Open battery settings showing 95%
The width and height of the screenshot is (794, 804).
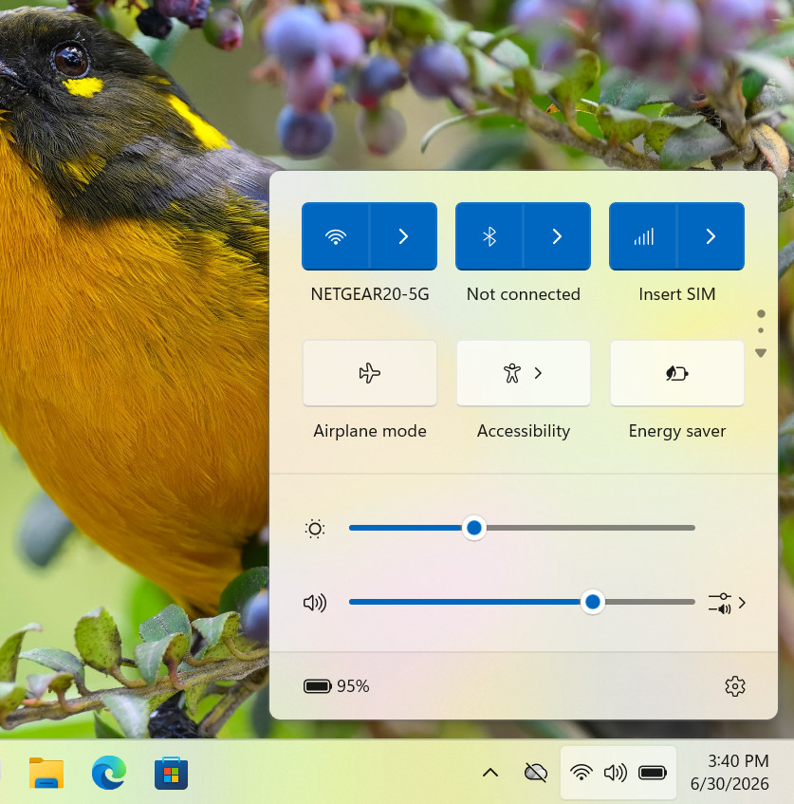coord(336,686)
